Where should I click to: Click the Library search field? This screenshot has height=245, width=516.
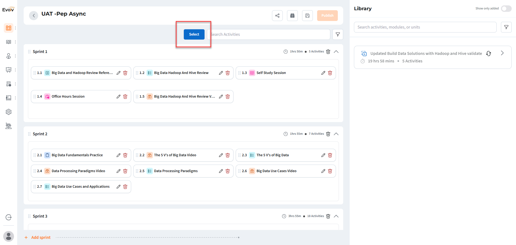pyautogui.click(x=425, y=27)
